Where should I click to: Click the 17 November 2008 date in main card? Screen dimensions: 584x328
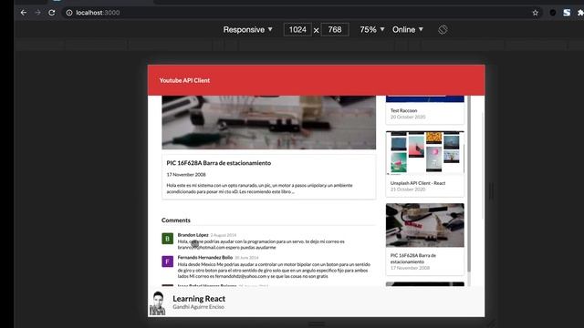(186, 174)
